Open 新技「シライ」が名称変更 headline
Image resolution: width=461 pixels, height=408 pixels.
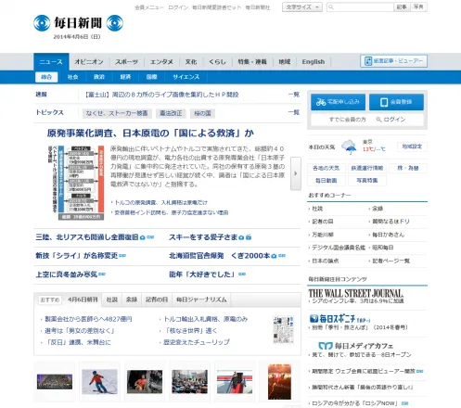[x=77, y=256]
